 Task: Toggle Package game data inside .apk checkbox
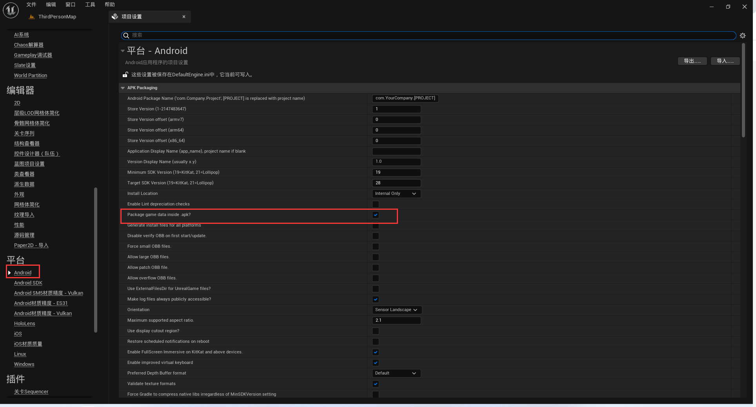[376, 215]
